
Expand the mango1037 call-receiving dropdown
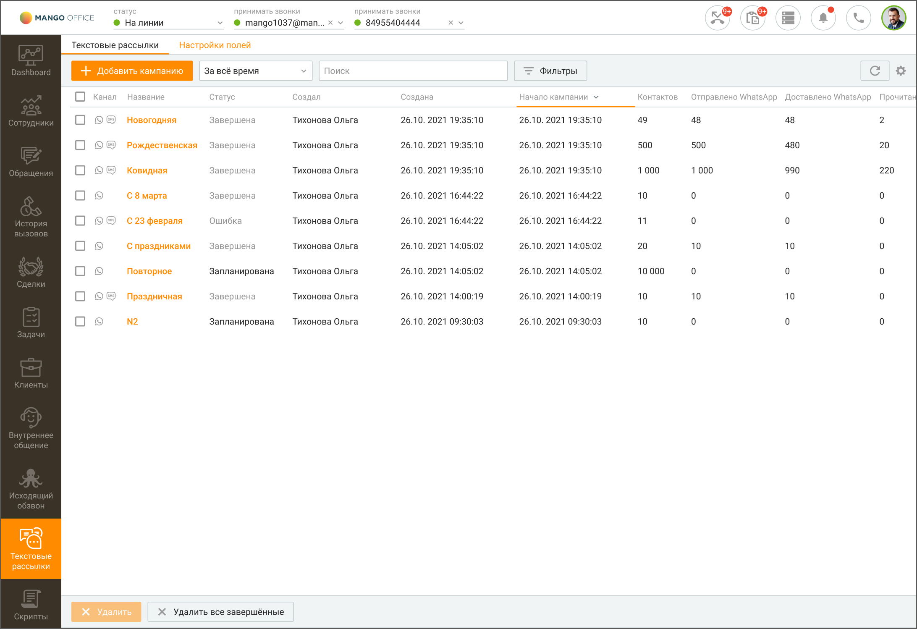pyautogui.click(x=341, y=23)
